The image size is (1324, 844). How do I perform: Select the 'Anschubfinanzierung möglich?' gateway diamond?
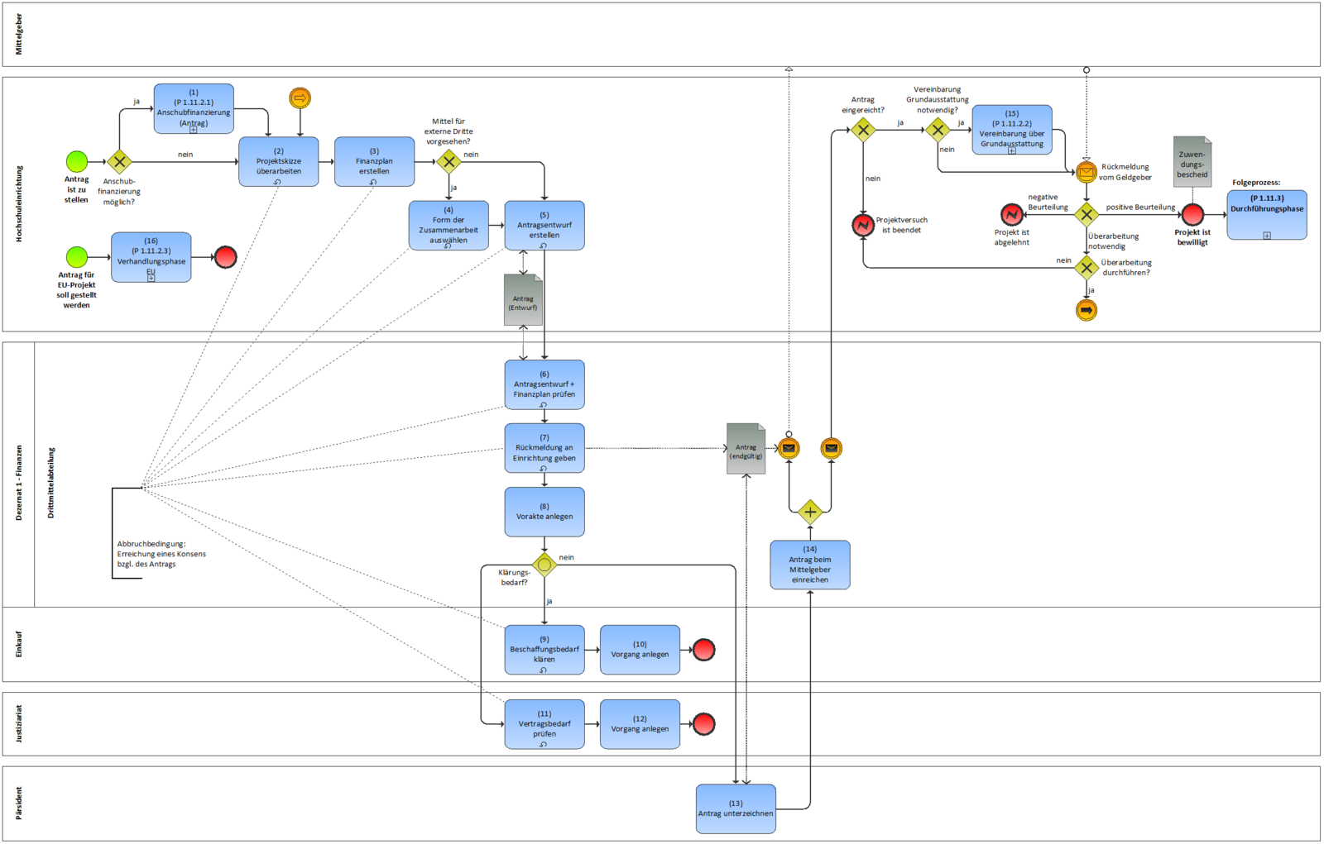pyautogui.click(x=119, y=162)
